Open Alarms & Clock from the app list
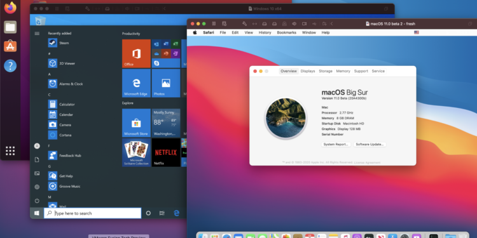477x238 pixels. click(66, 84)
